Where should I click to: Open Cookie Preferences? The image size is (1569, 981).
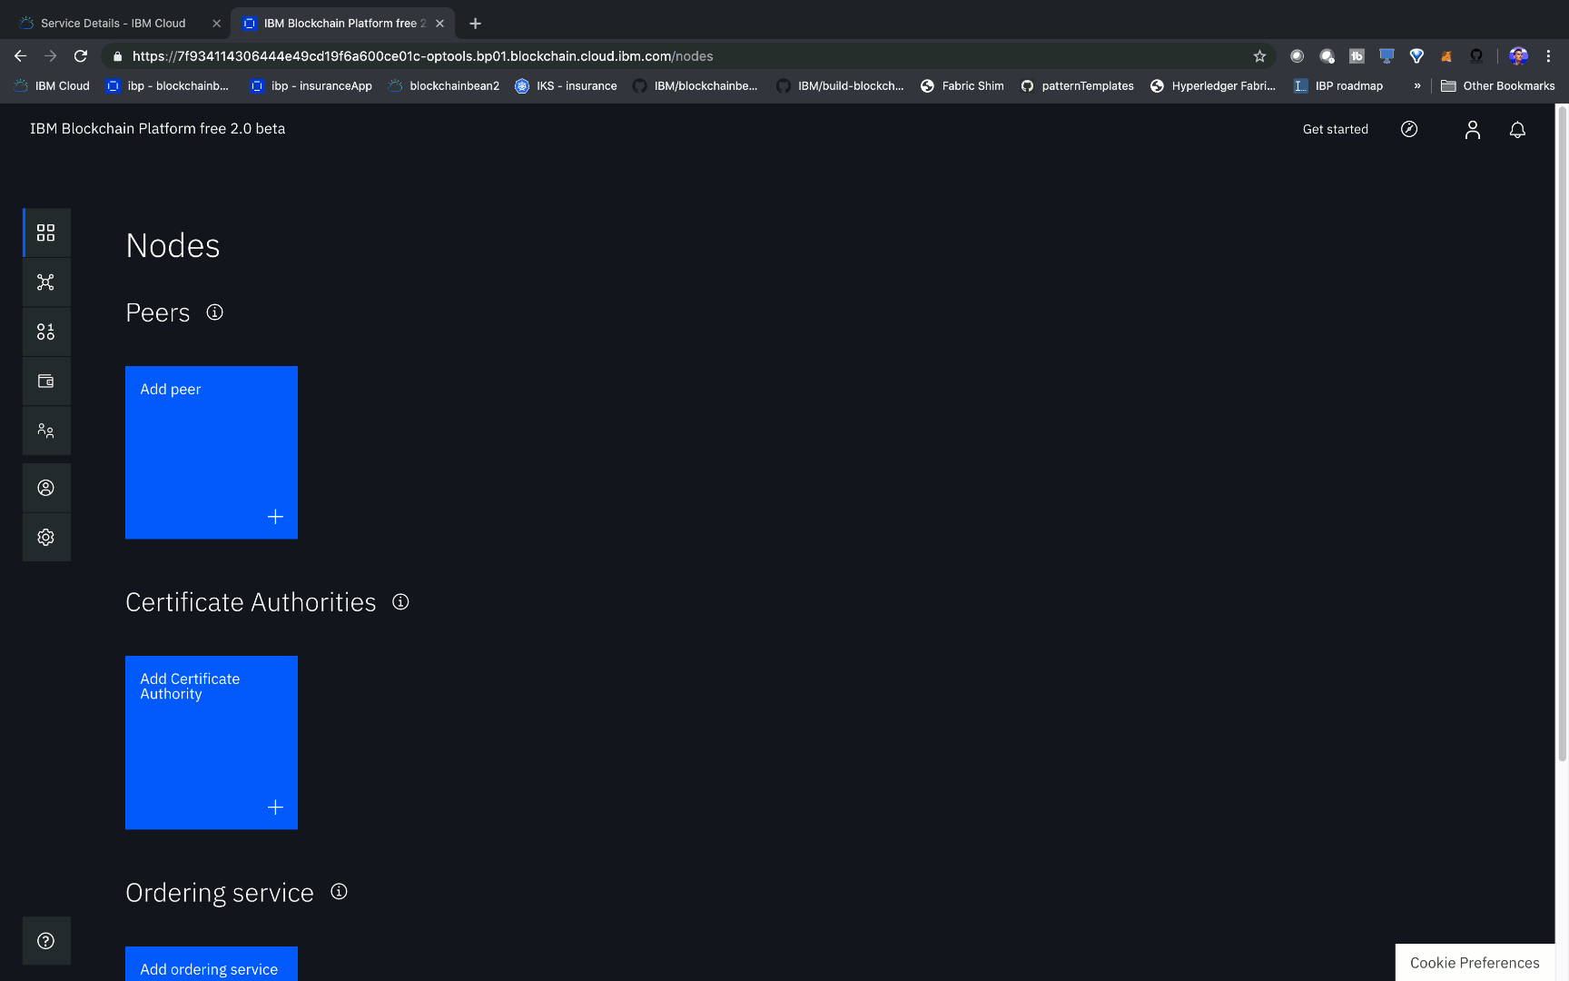(x=1475, y=963)
